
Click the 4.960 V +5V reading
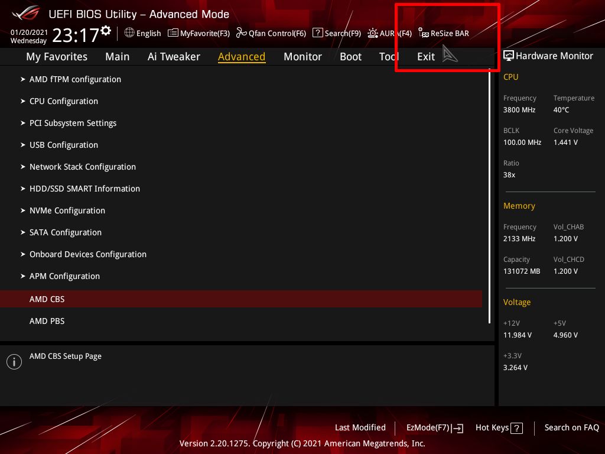click(565, 335)
